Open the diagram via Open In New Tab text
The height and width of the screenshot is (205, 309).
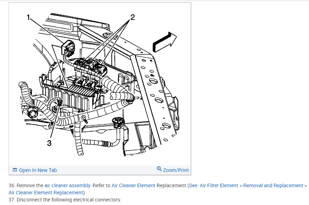click(x=38, y=170)
